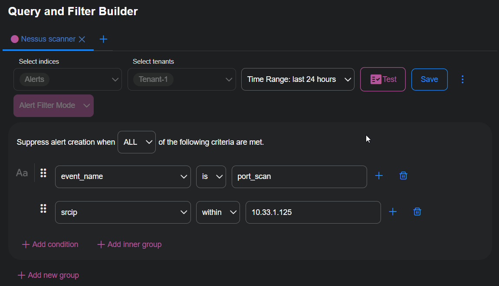The width and height of the screenshot is (499, 286).
Task: Open the three-dot overflow menu next to Save
Action: coord(463,79)
